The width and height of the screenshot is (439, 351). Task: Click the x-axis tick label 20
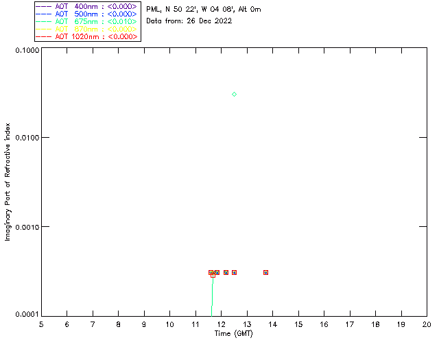click(x=427, y=324)
